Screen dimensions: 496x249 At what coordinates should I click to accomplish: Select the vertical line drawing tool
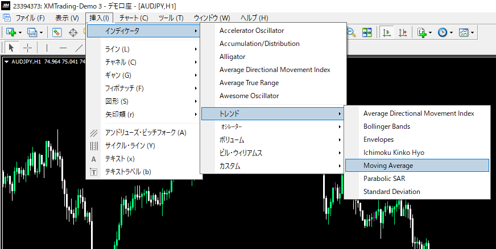47,48
